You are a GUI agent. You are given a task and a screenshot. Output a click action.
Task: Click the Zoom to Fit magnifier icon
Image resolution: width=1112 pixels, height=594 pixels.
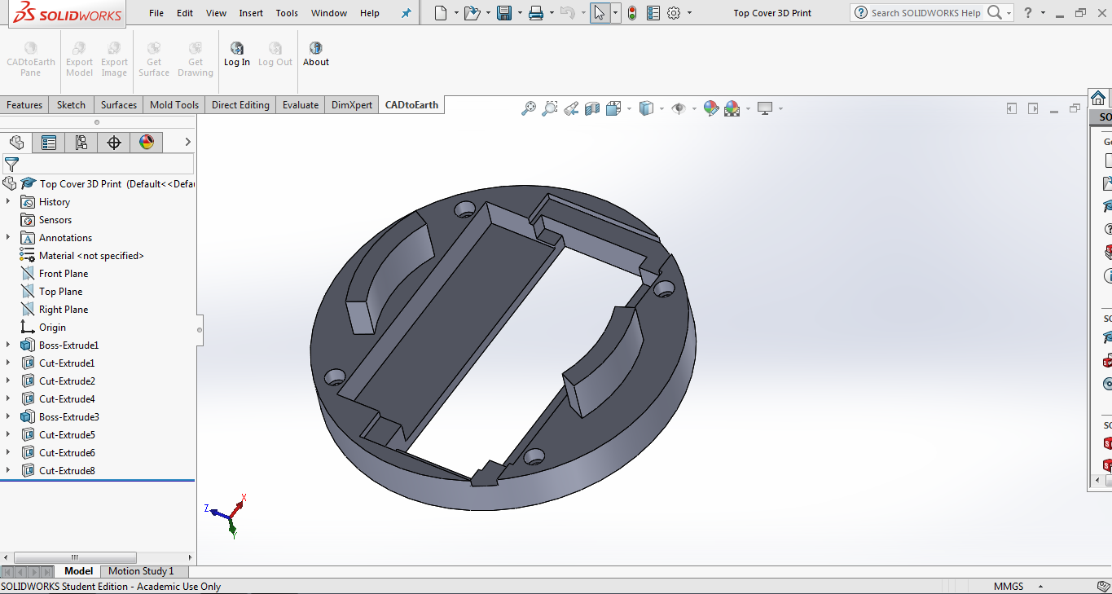(x=529, y=108)
